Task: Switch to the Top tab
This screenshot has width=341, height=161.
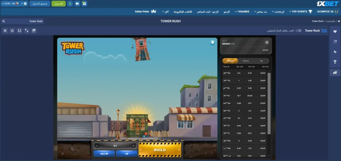Action: (x=261, y=61)
